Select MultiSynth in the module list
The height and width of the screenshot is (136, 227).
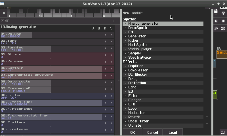coord(163,45)
